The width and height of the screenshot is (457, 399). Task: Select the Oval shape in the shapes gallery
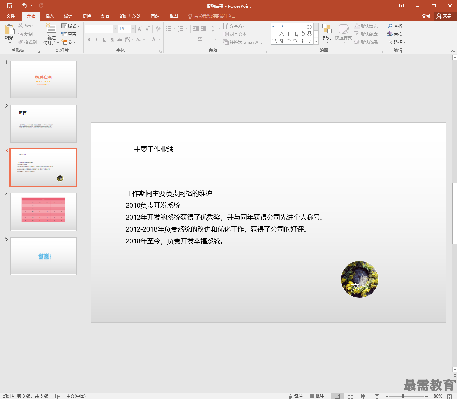tap(309, 27)
